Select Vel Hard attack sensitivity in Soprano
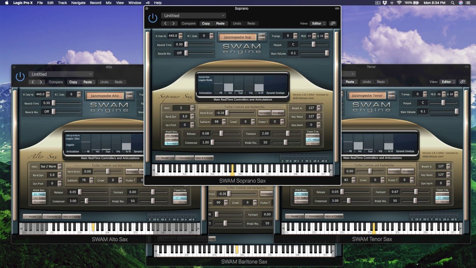Viewport: 476px width, 268px height. point(172,135)
